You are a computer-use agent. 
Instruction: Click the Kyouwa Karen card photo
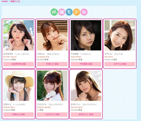point(86,86)
